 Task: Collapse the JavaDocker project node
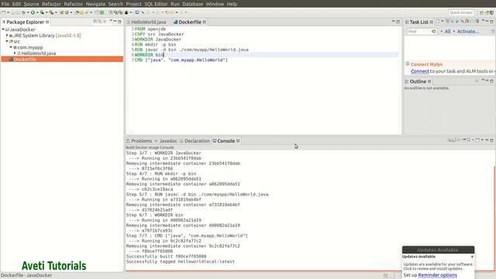[x=3, y=29]
